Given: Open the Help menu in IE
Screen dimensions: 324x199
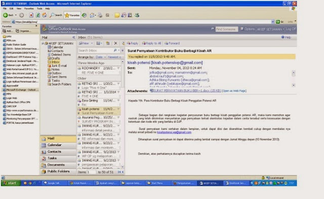Looking at the screenshot, I should coord(48,9).
